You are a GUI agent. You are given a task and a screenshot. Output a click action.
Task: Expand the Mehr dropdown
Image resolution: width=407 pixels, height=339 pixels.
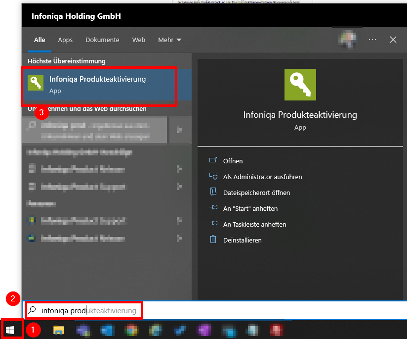pos(169,40)
